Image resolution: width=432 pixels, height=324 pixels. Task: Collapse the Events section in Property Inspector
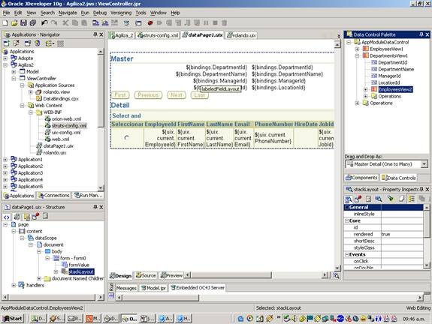(347, 255)
